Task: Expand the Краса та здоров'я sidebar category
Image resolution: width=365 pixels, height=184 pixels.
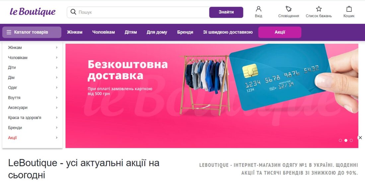Action: [x=33, y=118]
